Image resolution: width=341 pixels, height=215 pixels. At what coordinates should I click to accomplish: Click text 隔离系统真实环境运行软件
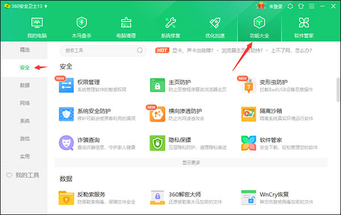[286, 119]
